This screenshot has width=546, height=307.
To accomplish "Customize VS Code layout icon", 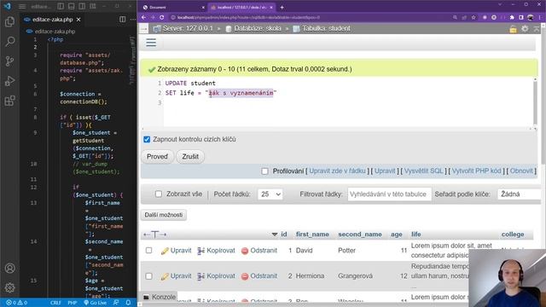I will pos(93,6).
